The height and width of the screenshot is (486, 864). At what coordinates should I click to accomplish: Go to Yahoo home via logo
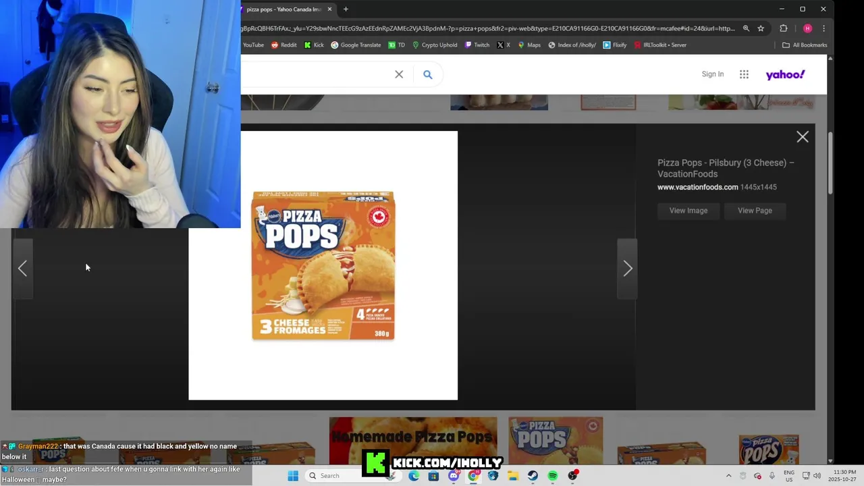coord(785,74)
